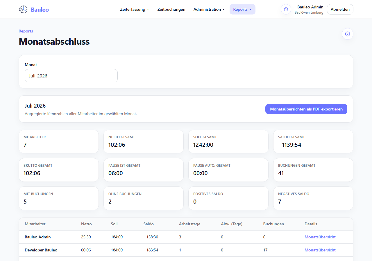
Task: Click the Soll Gesamt value 1242:00
Action: click(x=203, y=145)
